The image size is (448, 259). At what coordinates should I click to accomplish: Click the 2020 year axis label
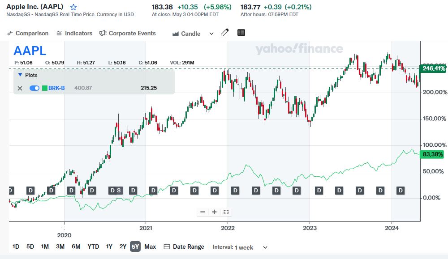pos(64,235)
